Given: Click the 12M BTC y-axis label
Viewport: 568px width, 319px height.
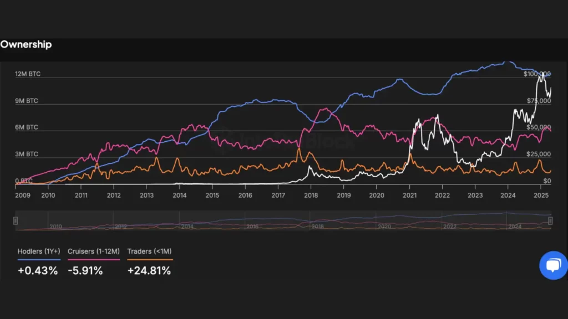Looking at the screenshot, I should 27,74.
